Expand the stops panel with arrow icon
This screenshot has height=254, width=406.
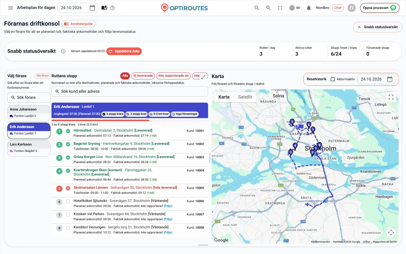click(x=203, y=77)
